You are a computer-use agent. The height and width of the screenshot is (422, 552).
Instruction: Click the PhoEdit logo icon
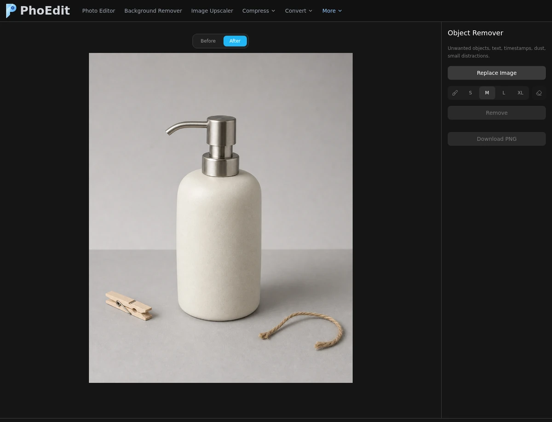coord(11,11)
